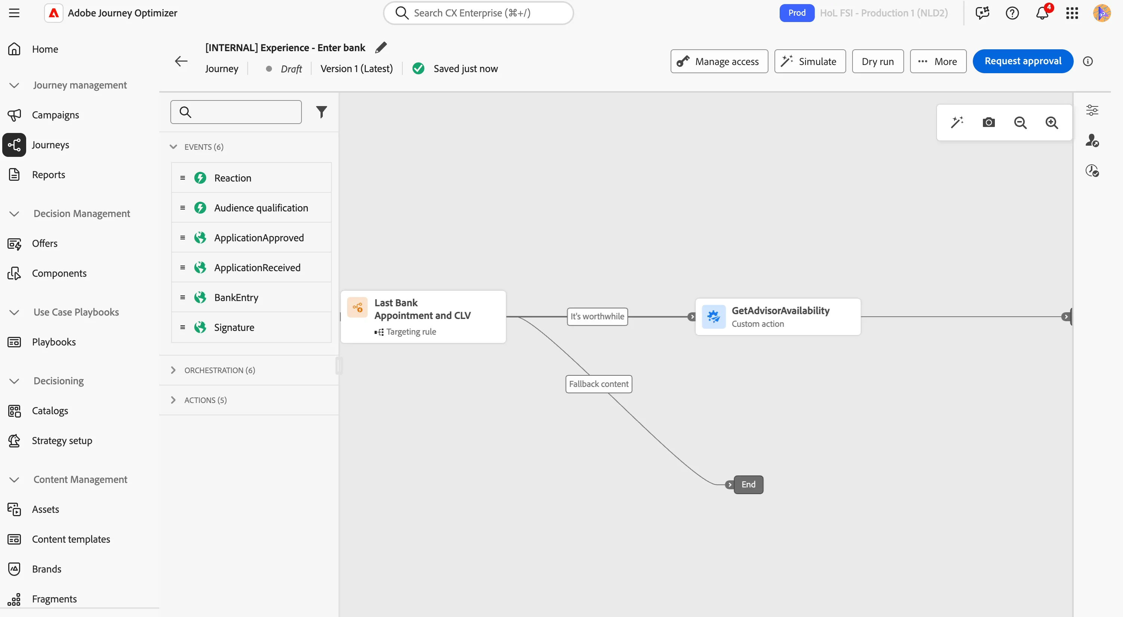Open Content templates in the sidebar
Image resolution: width=1123 pixels, height=617 pixels.
[71, 539]
